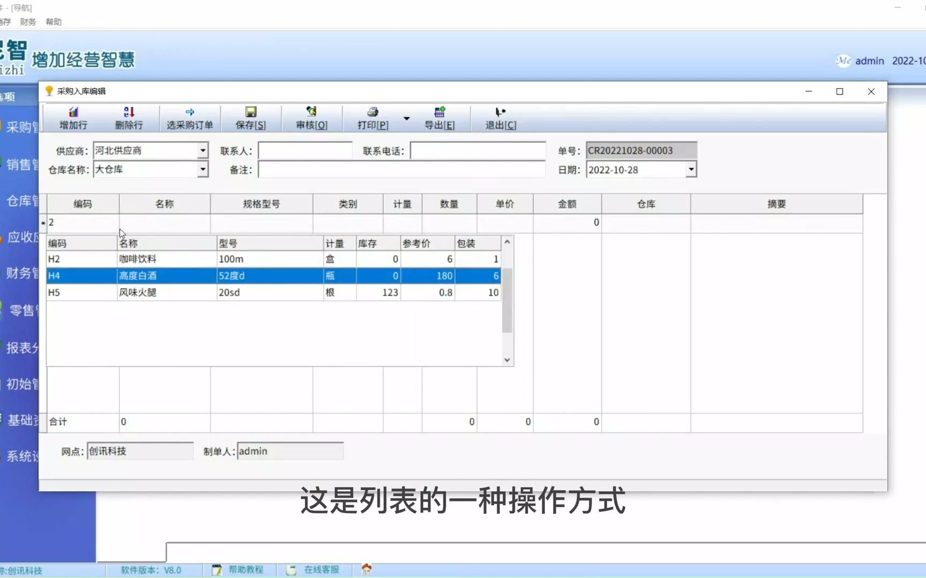This screenshot has width=926, height=578.
Task: Open the 供应商 supplier dropdown
Action: point(203,151)
